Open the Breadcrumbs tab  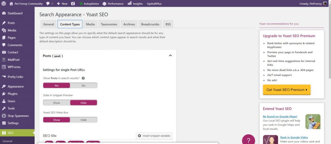(x=150, y=24)
